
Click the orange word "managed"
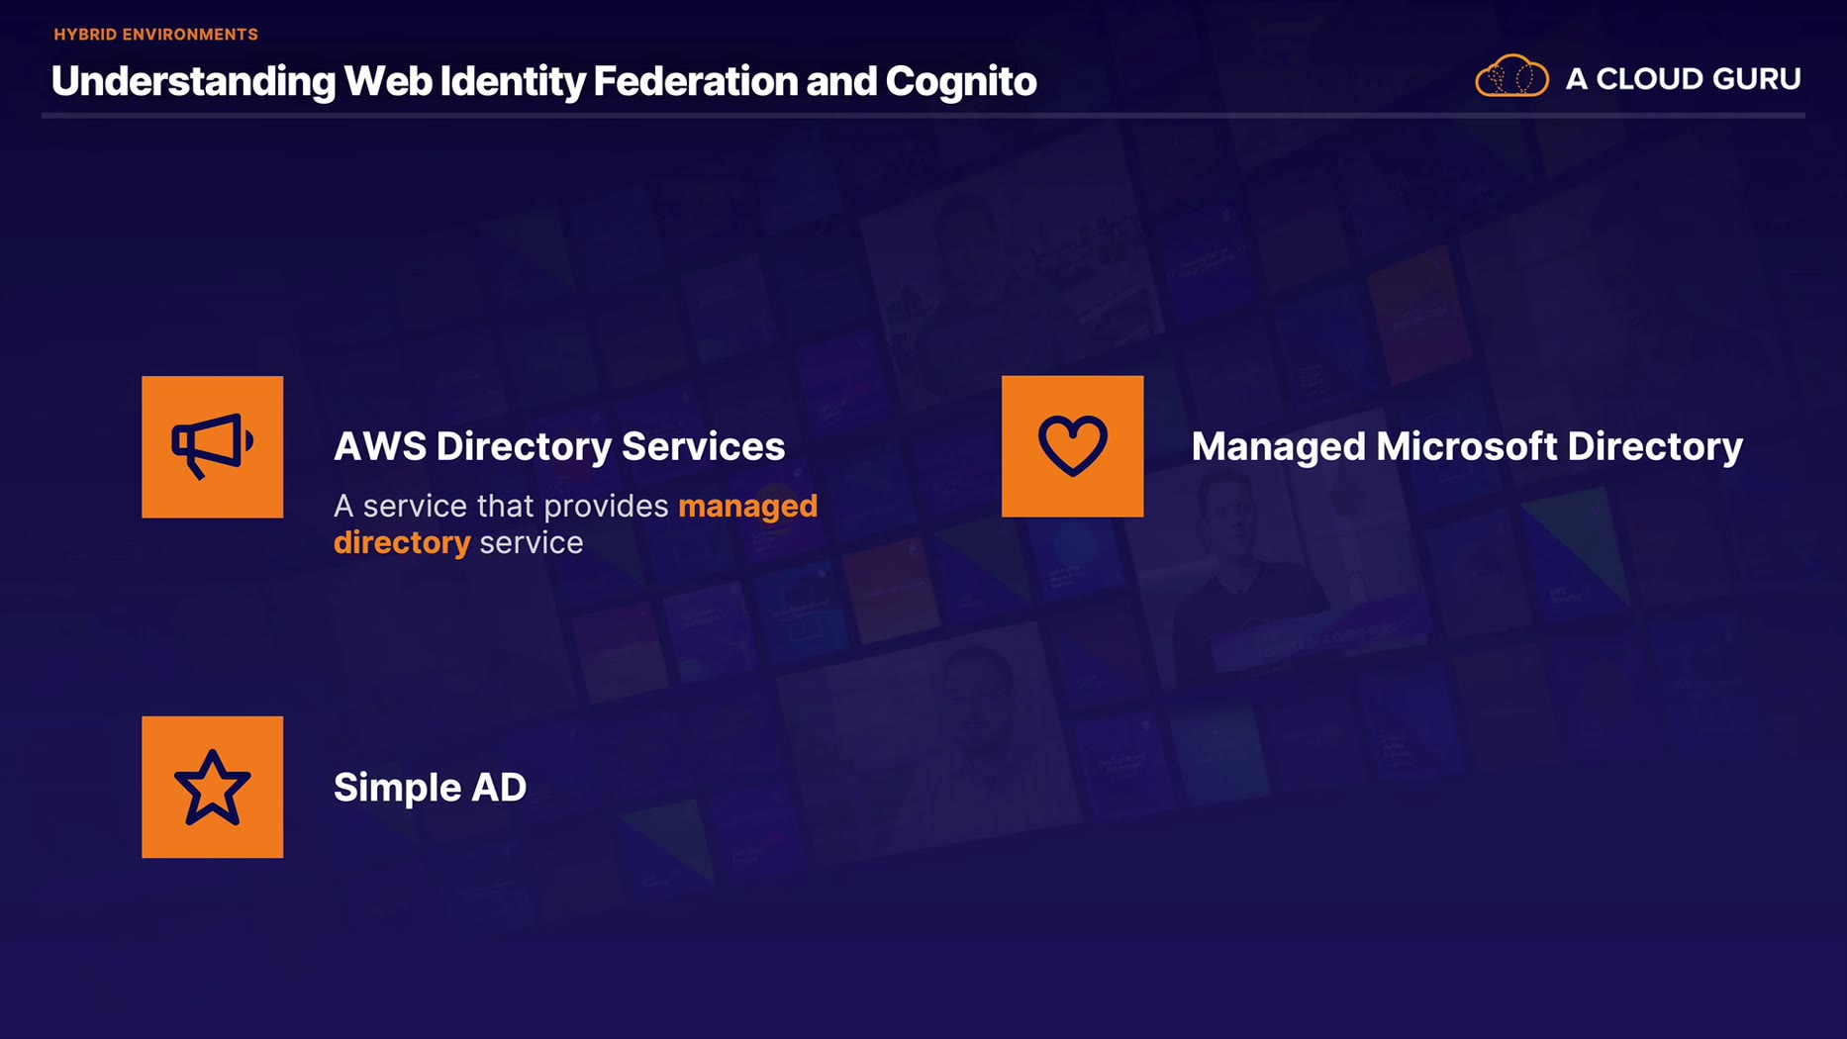click(x=747, y=506)
